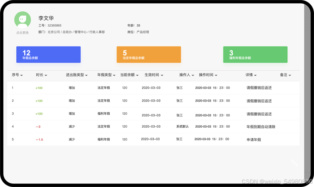Click 福利年假 type in row 3
This screenshot has width=314, height=187.
tap(104, 114)
